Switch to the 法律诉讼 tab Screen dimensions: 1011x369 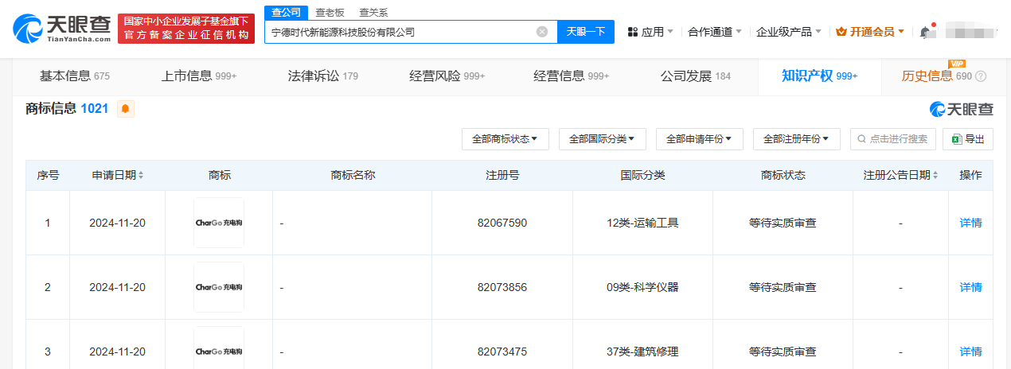click(322, 76)
